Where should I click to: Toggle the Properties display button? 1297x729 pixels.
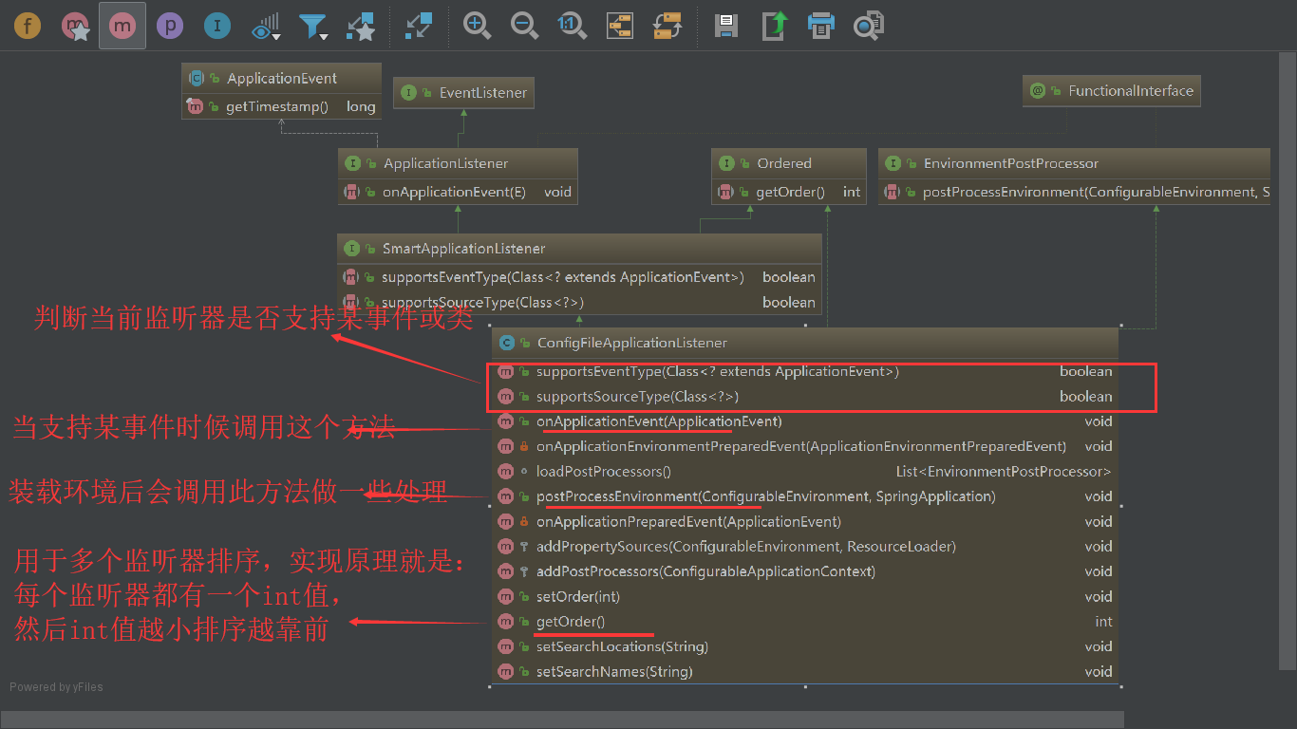tap(170, 26)
